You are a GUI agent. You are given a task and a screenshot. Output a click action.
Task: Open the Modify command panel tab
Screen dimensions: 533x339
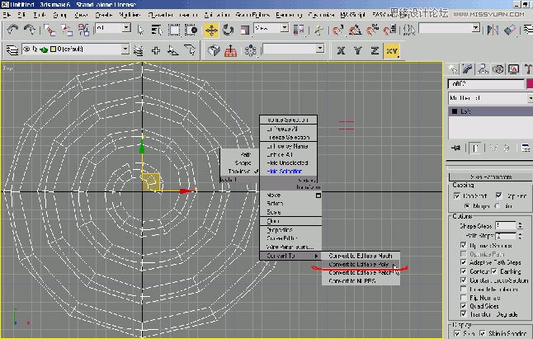(x=467, y=69)
